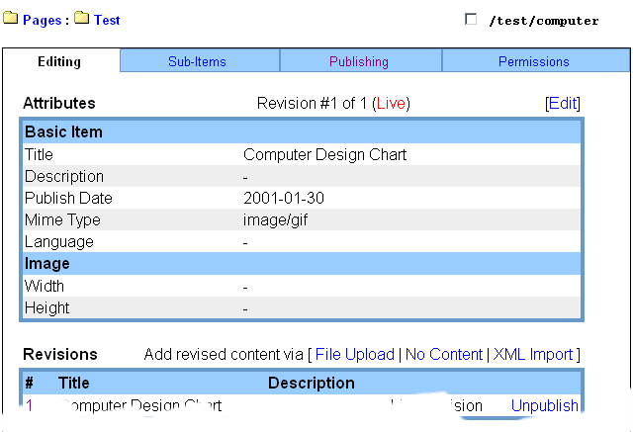Click the image/gif Mime Type value
This screenshot has height=432, width=633.
click(x=275, y=220)
